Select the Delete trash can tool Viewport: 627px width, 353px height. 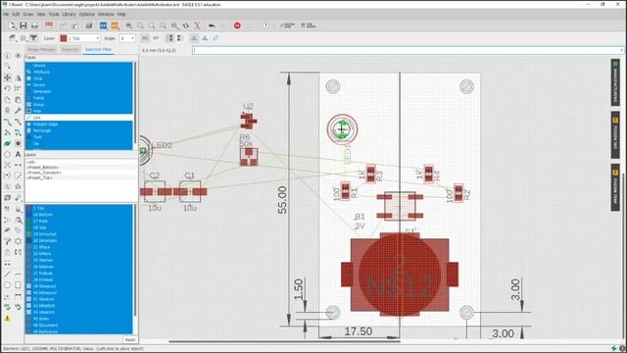pyautogui.click(x=7, y=111)
